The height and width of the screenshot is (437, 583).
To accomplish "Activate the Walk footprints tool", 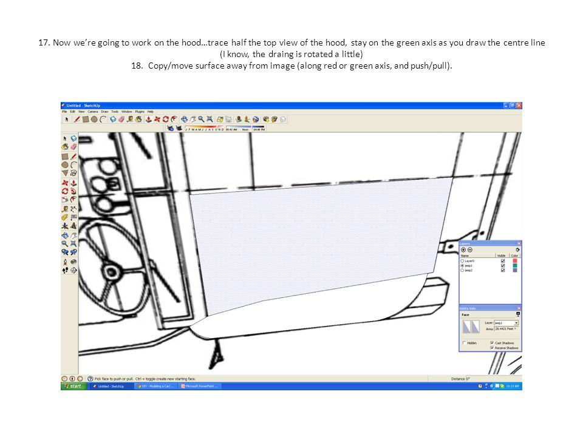I will pos(65,270).
